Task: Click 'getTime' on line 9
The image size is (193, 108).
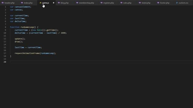Action: pyautogui.click(x=51, y=30)
